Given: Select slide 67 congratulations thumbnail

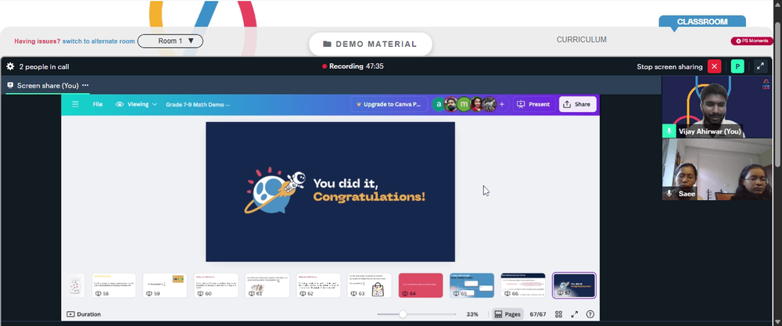Looking at the screenshot, I should click(574, 285).
